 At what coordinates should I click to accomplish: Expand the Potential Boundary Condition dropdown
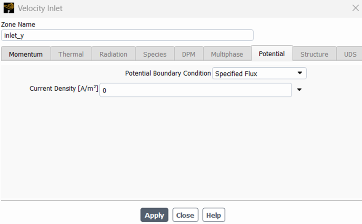coord(259,73)
